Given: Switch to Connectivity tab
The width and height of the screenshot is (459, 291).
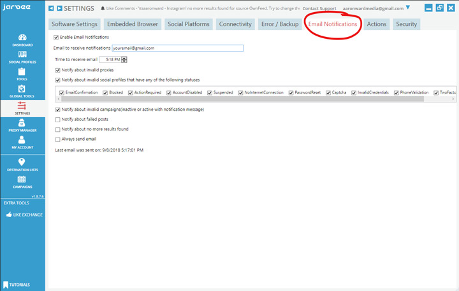Looking at the screenshot, I should pos(235,24).
